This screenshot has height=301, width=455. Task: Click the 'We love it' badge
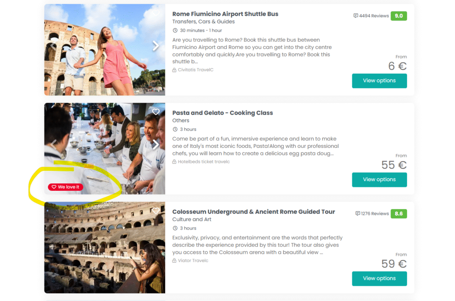[66, 187]
